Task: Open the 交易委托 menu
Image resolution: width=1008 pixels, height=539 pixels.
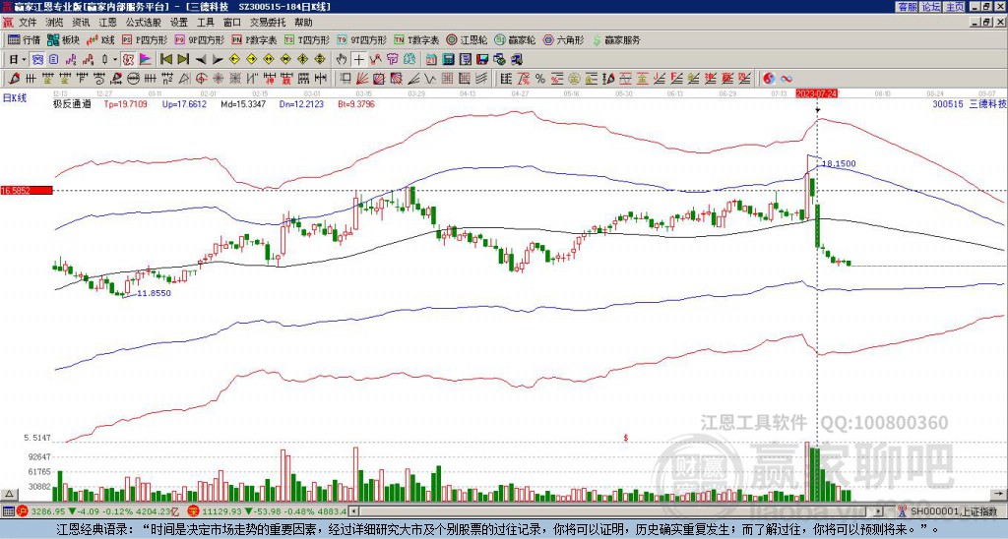Action: (268, 23)
